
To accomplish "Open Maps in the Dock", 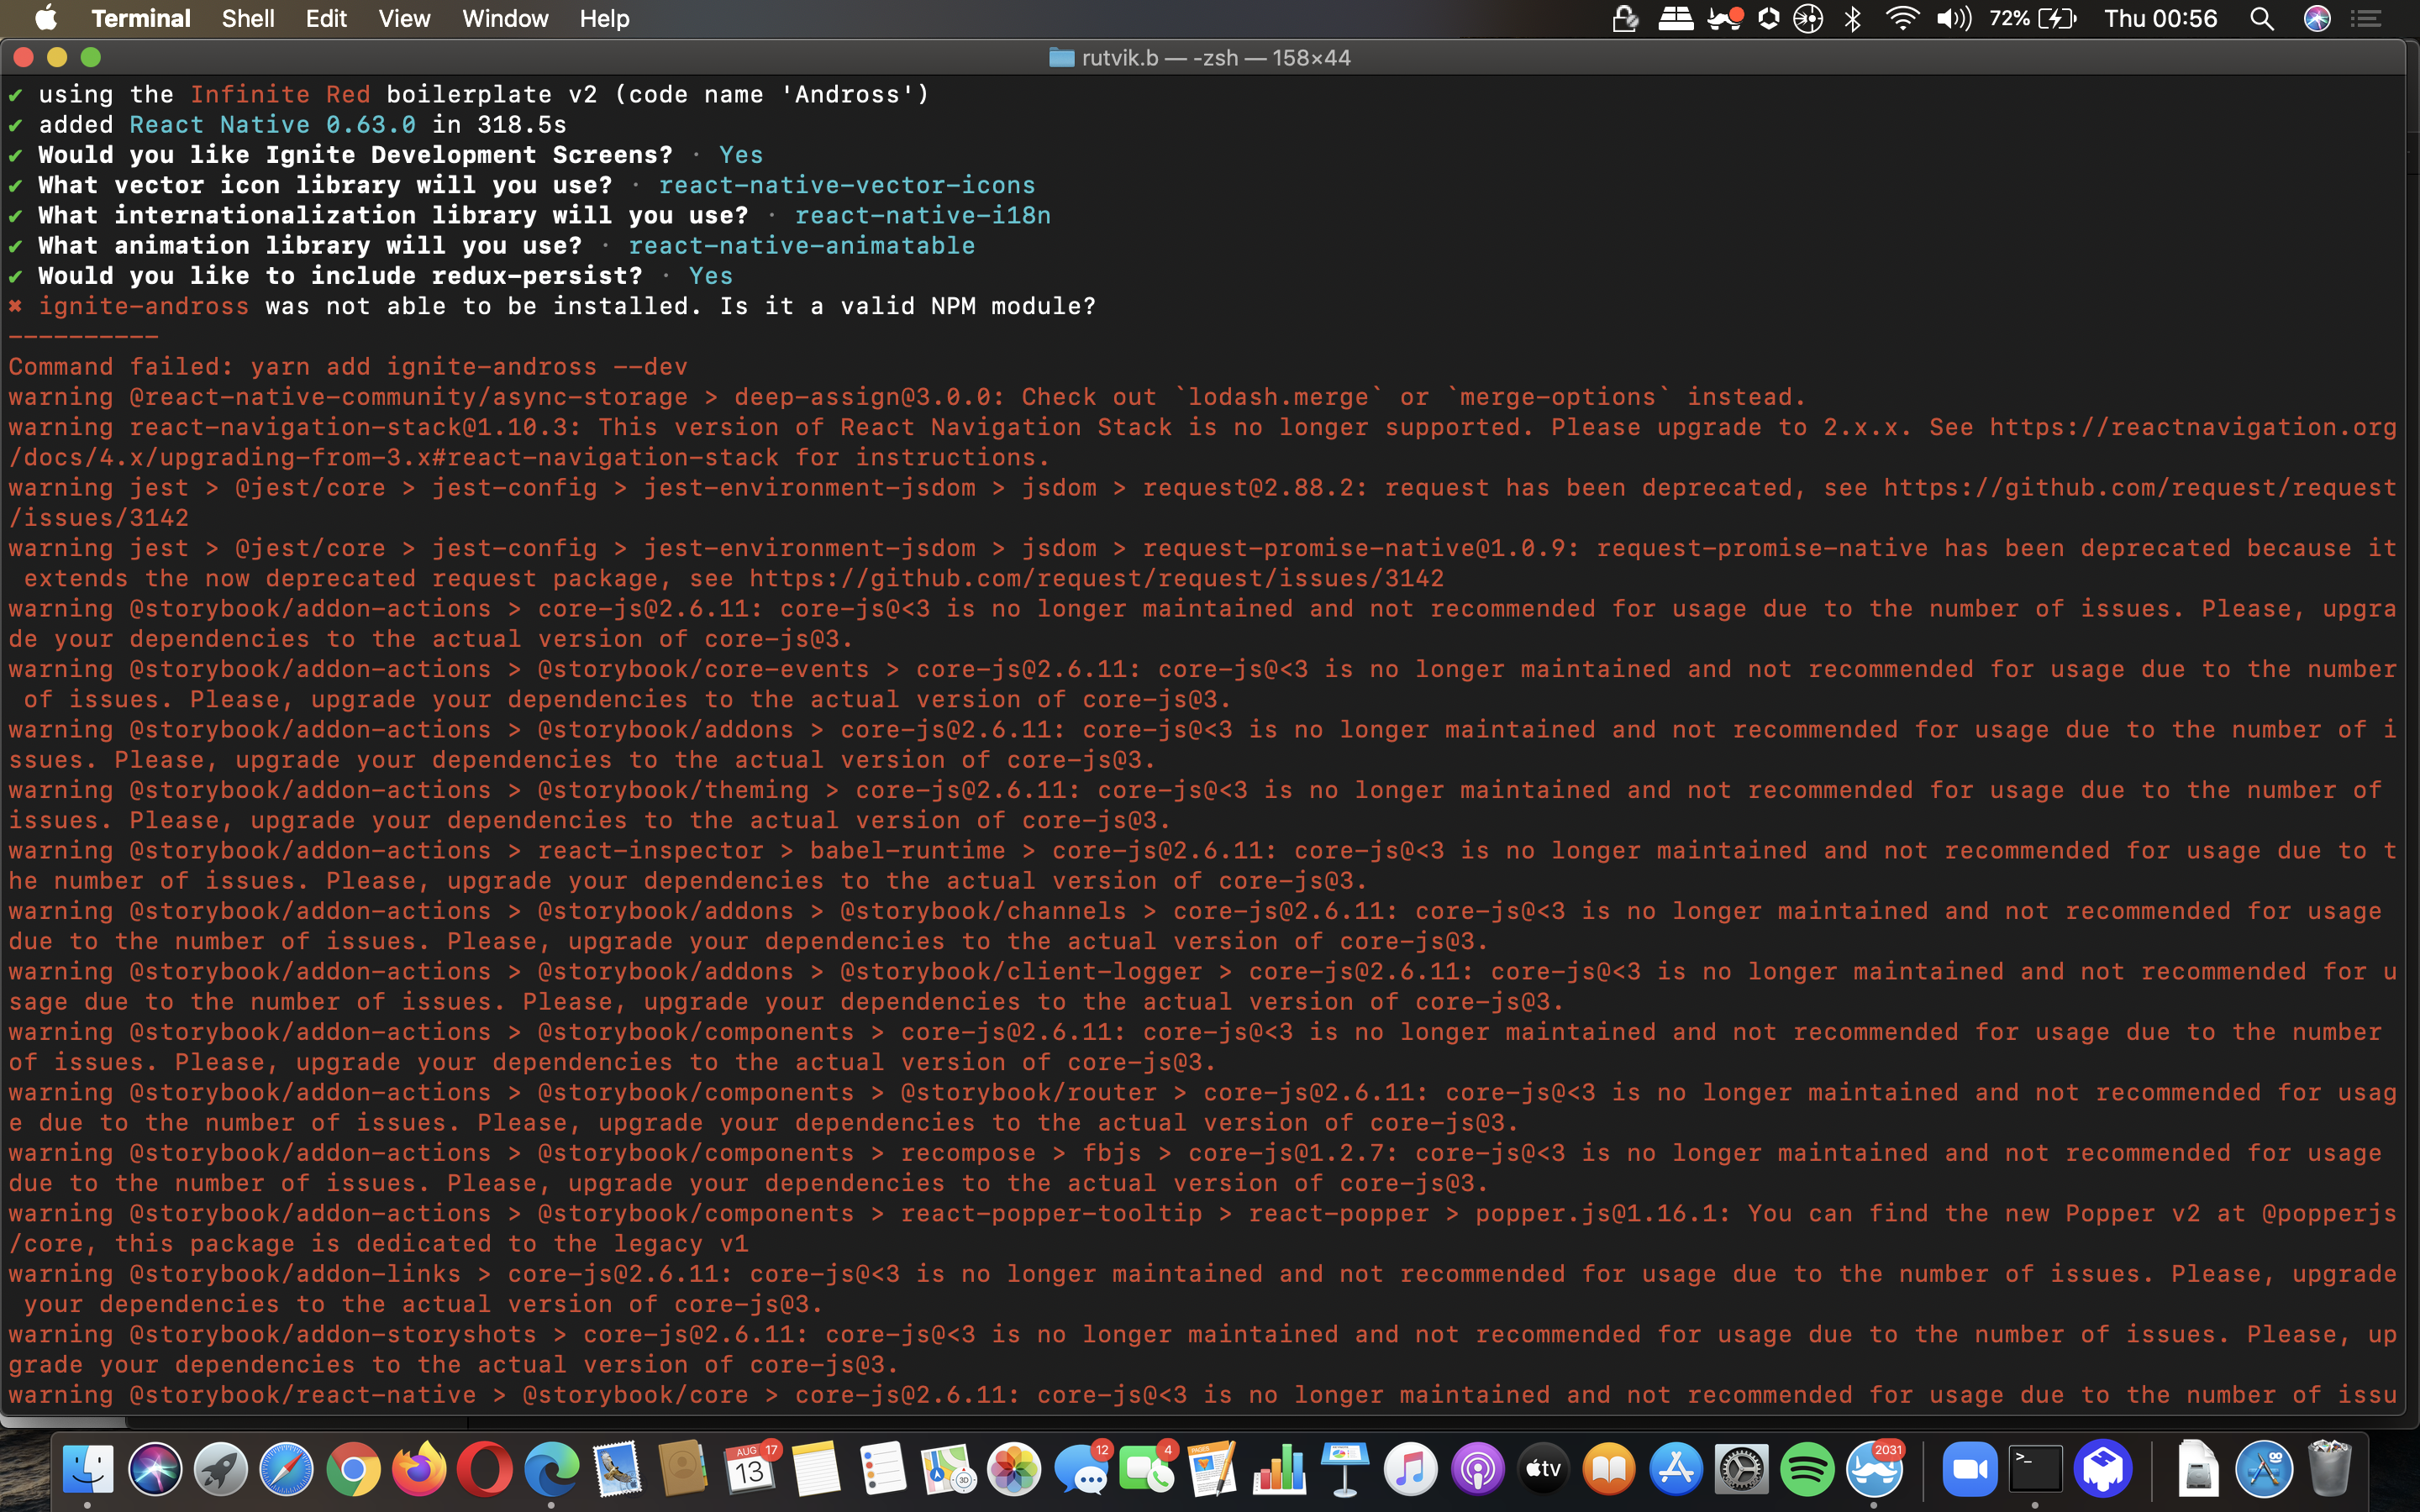I will [948, 1468].
